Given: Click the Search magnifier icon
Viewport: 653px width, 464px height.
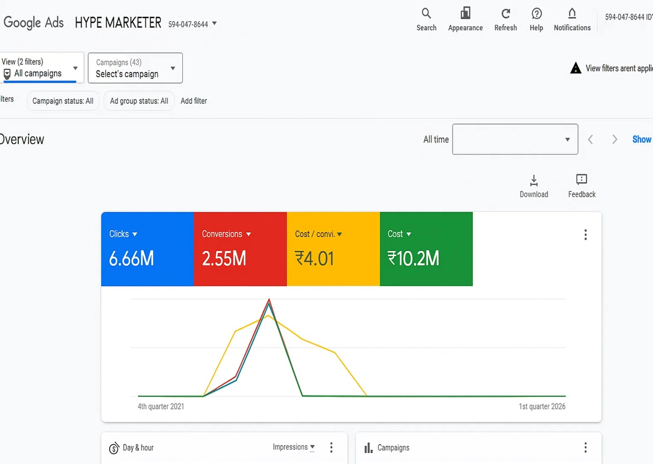Looking at the screenshot, I should click(x=426, y=14).
